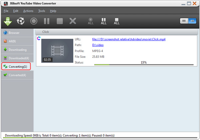Image resolution: width=200 pixels, height=140 pixels.
Task: Click the Start All toolbar icon
Action: click(x=91, y=21)
